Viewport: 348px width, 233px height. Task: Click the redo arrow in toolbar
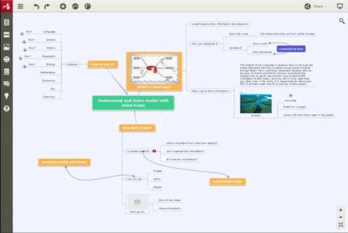click(47, 7)
